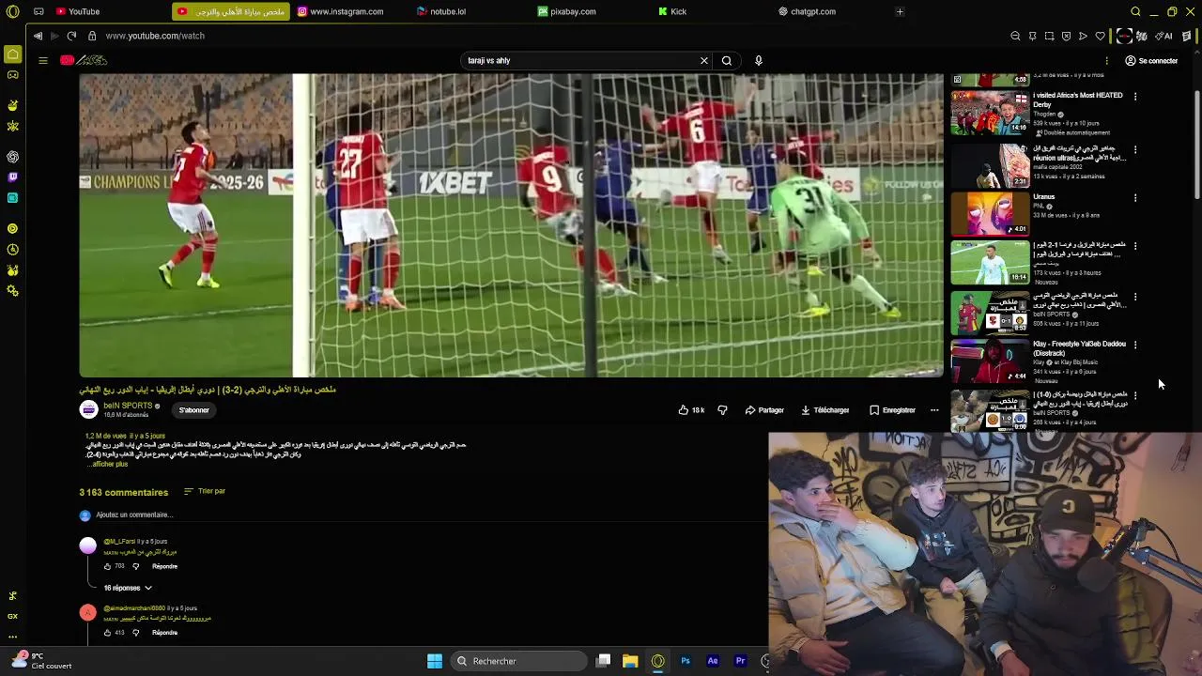Open options menu for Africa's Most HEATED Derby video

[x=1135, y=97]
